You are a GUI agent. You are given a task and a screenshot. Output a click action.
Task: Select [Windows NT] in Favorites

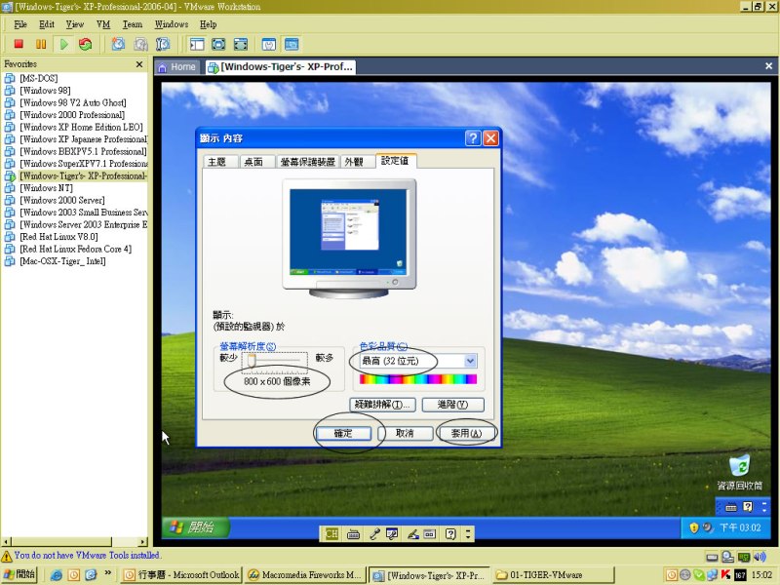(46, 188)
